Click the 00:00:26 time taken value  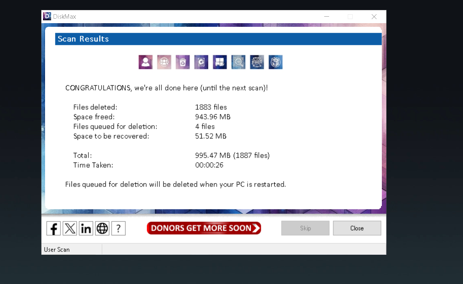[209, 165]
